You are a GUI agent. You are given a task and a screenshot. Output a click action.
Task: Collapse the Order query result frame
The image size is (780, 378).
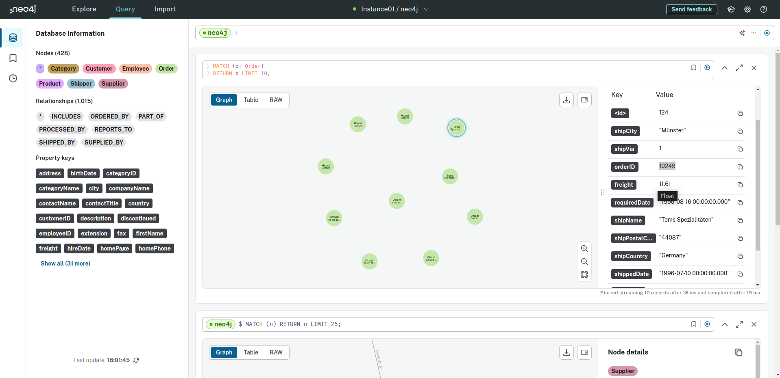pos(725,68)
